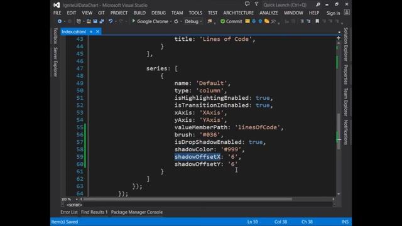402x226 pixels.
Task: Open the Undo history dropdown arrow
Action: 116,21
